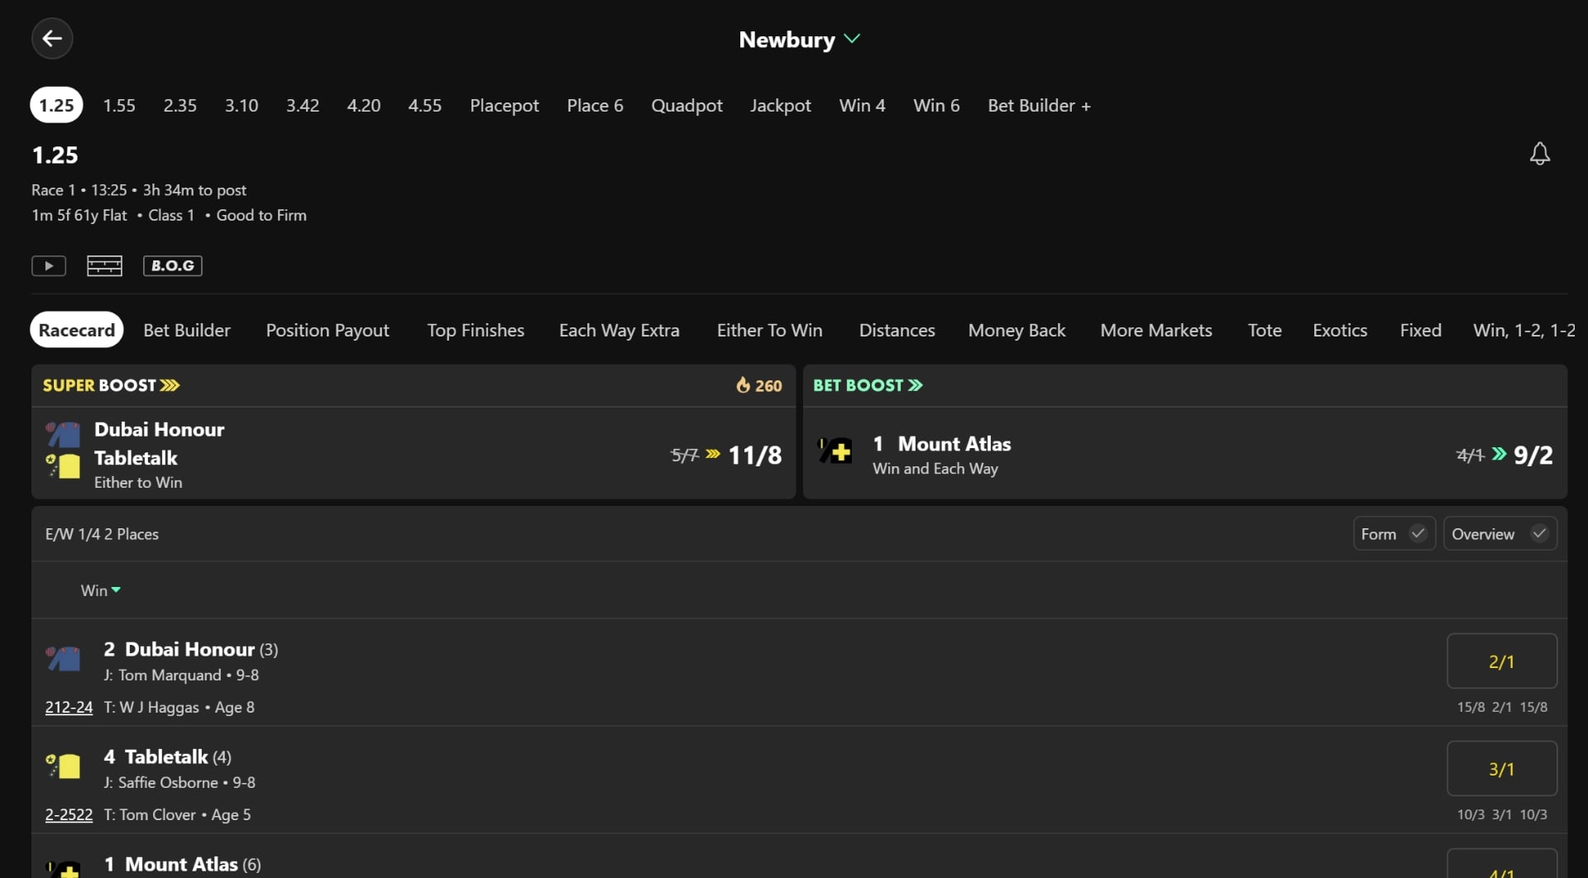This screenshot has height=878, width=1588.
Task: Switch to Win, 1-2, 1-2 tab
Action: coord(1523,330)
